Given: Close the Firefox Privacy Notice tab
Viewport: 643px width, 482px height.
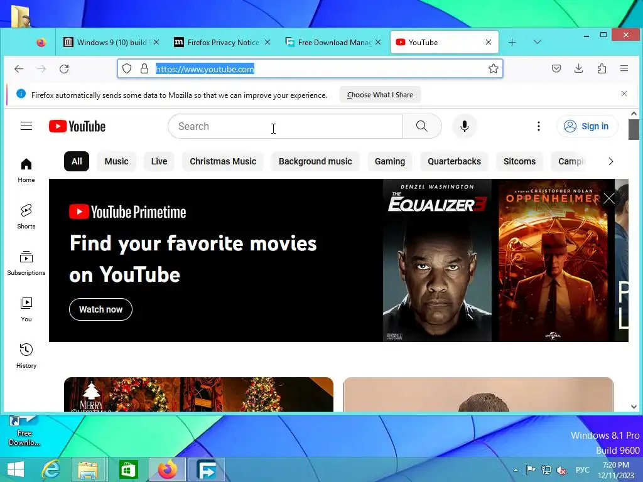Looking at the screenshot, I should click(267, 42).
